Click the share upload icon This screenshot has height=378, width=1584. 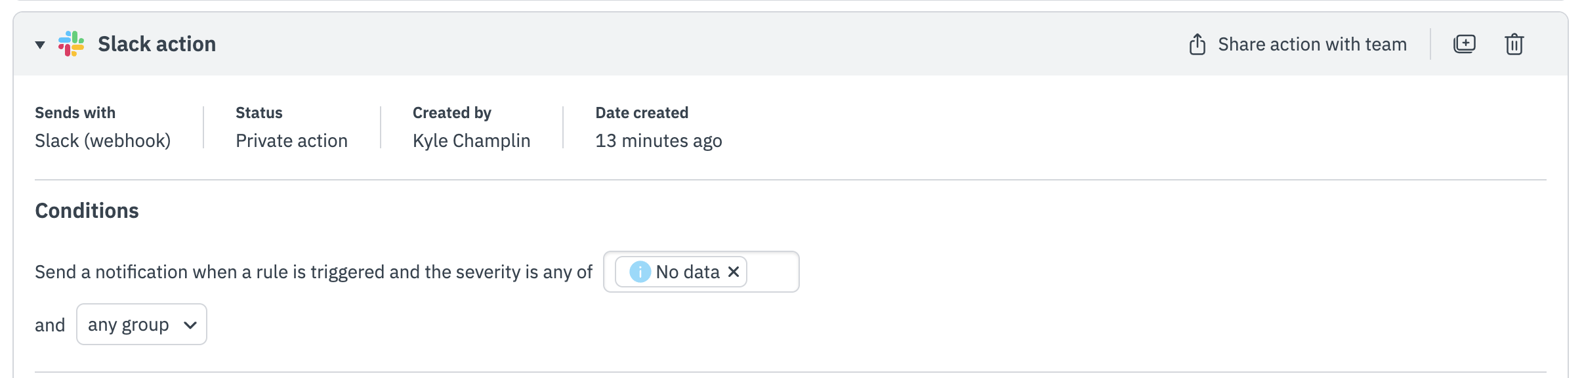pos(1197,44)
